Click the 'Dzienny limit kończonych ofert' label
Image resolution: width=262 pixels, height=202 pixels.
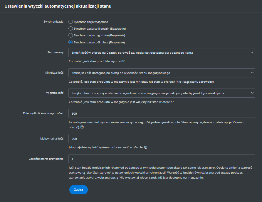coord(43,113)
